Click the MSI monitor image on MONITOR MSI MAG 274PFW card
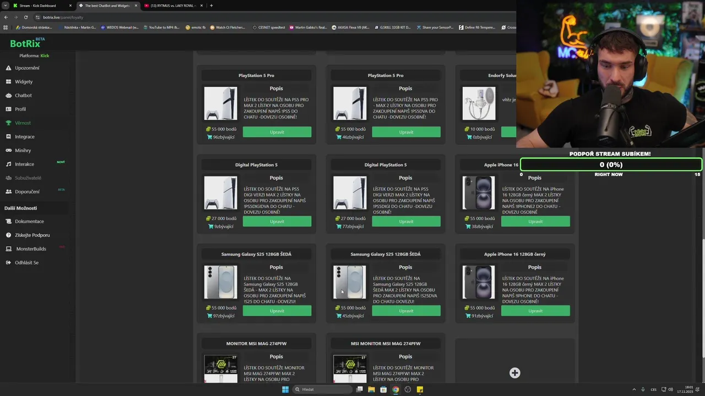Screen dimensions: 705x396 click(x=220, y=369)
